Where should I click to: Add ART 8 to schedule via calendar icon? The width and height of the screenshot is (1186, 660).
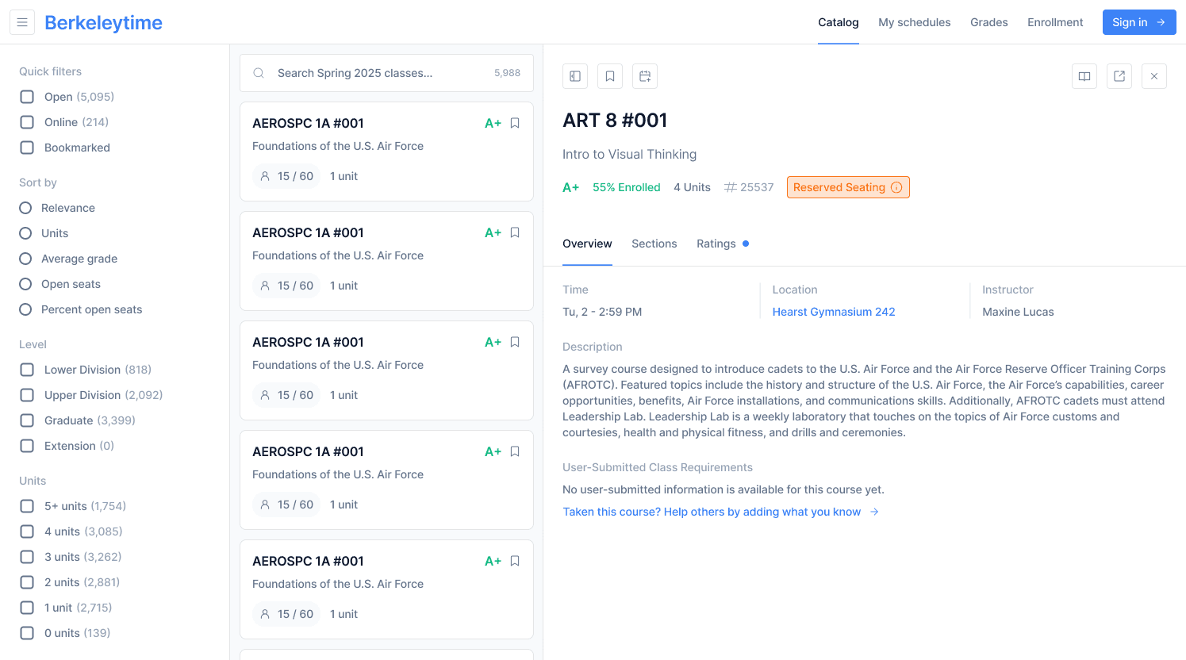[645, 76]
